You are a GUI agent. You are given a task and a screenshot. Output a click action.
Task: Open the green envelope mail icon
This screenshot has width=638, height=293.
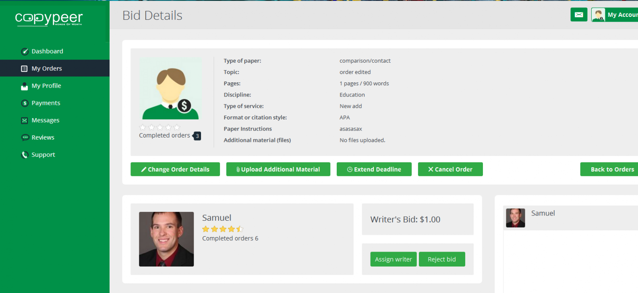579,15
